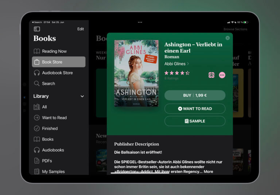
Task: Open Audiobook Store section
Action: point(59,73)
